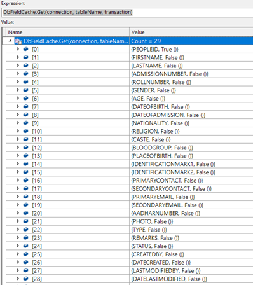Select value {BLOODGROUP, False ()}
Image resolution: width=253 pixels, height=285 pixels.
click(162, 148)
